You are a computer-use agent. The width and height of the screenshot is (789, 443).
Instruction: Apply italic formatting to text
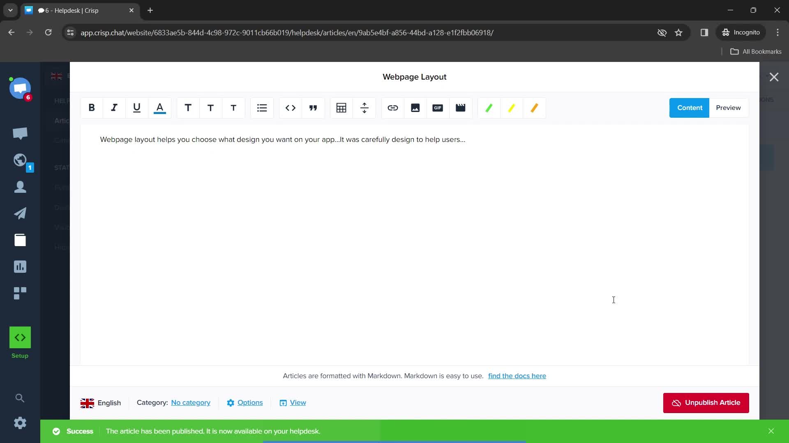tap(114, 107)
